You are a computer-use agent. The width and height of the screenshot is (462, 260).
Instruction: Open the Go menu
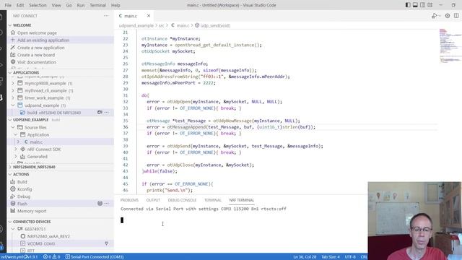click(69, 5)
